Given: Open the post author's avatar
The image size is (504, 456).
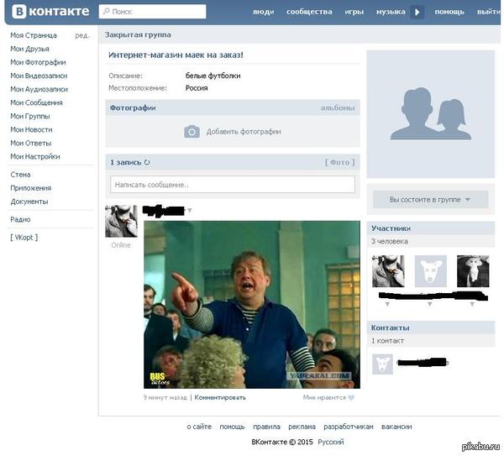Looking at the screenshot, I should click(x=121, y=221).
